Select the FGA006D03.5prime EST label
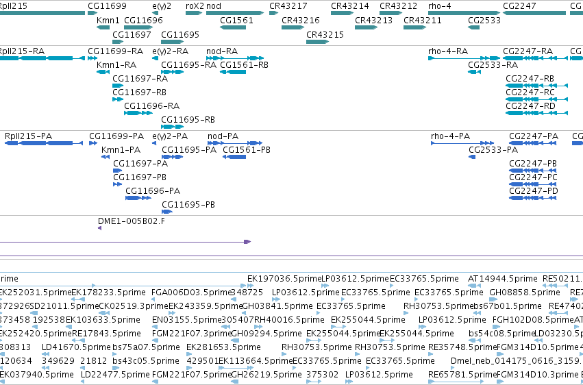This screenshot has height=385, width=583. [192, 293]
